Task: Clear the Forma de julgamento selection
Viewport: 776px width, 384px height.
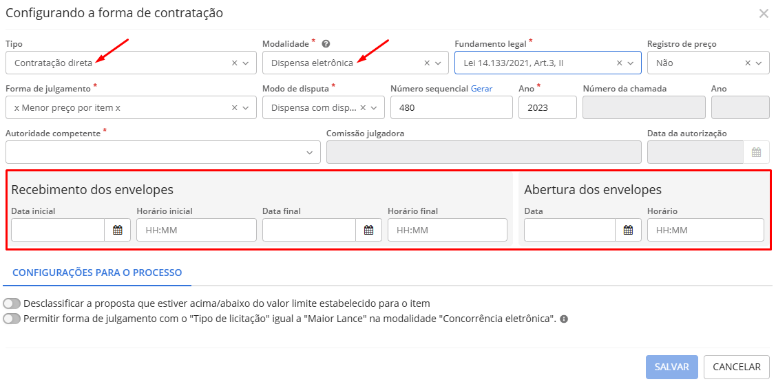Action: [x=235, y=107]
